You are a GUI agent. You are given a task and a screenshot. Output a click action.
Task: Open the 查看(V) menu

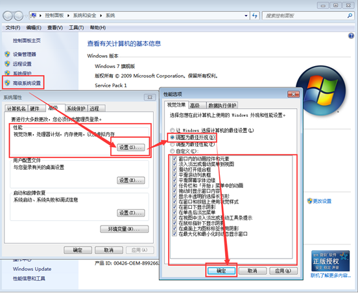(x=55, y=28)
